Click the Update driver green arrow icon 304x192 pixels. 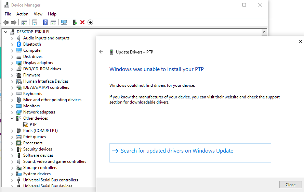click(x=75, y=22)
